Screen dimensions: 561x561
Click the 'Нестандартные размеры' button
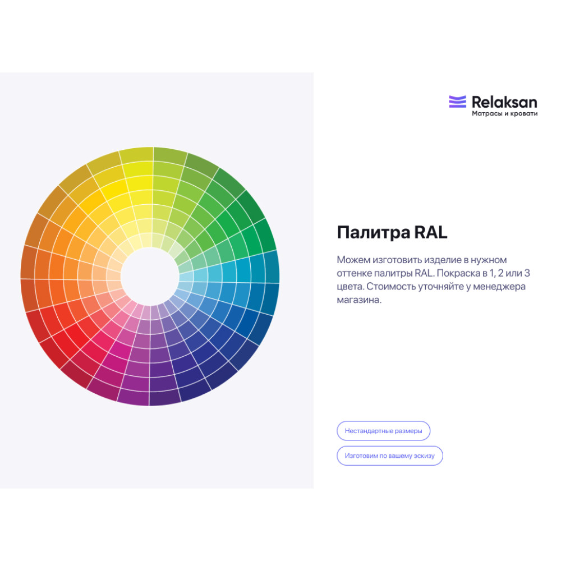coord(383,431)
